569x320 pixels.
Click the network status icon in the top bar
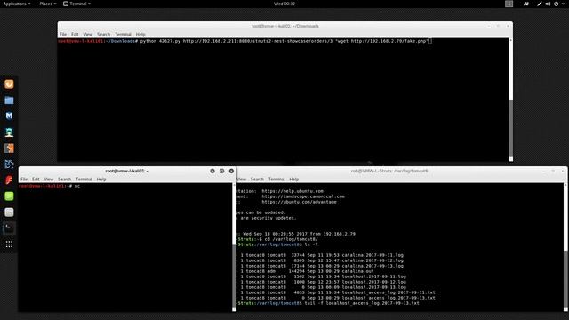525,4
